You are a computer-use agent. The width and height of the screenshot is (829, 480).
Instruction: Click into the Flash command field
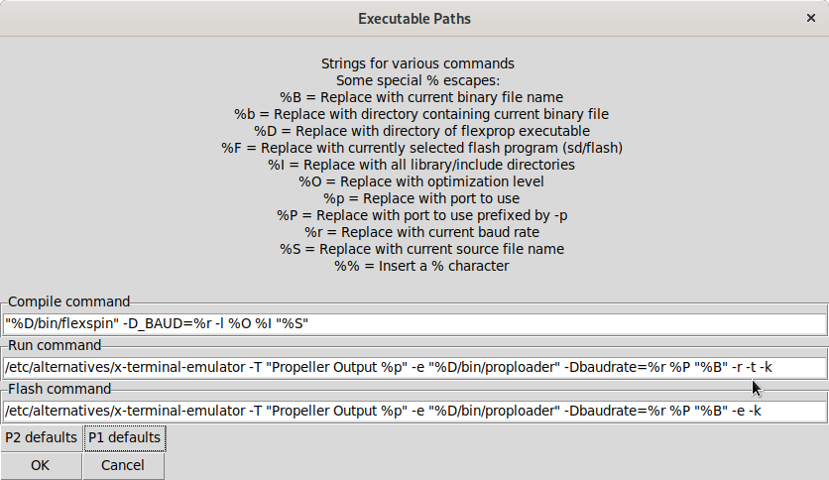pyautogui.click(x=414, y=412)
